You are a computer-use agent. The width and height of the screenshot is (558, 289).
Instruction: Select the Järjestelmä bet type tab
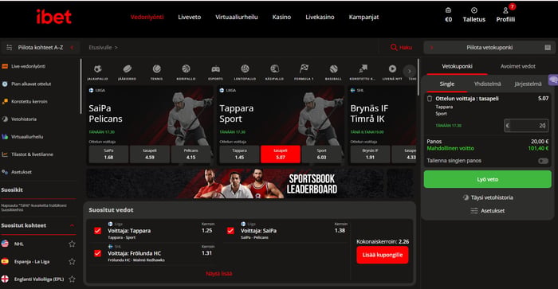point(528,84)
